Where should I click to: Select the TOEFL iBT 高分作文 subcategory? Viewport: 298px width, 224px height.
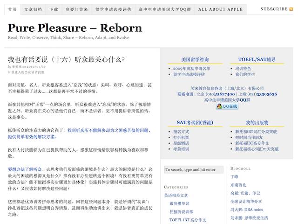click(189, 219)
